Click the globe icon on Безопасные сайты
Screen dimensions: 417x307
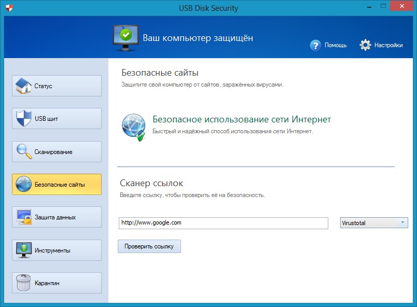23,184
